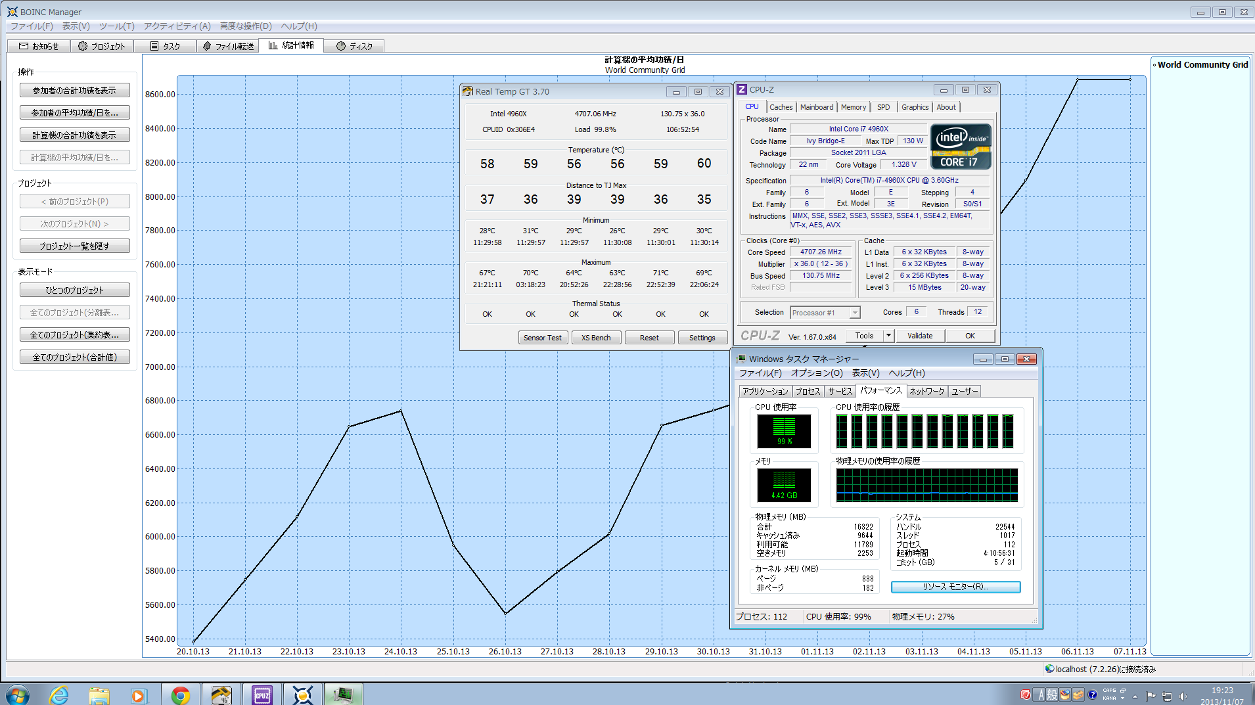Open Real Temp from the taskbar

(x=221, y=695)
